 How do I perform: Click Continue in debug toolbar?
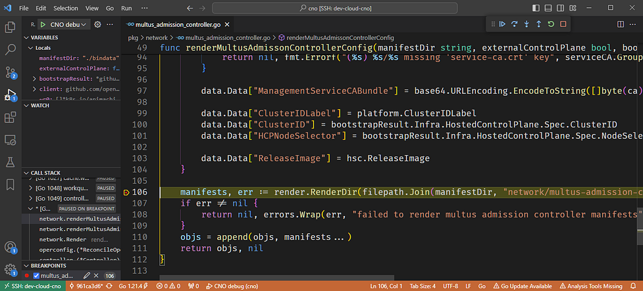(x=502, y=24)
